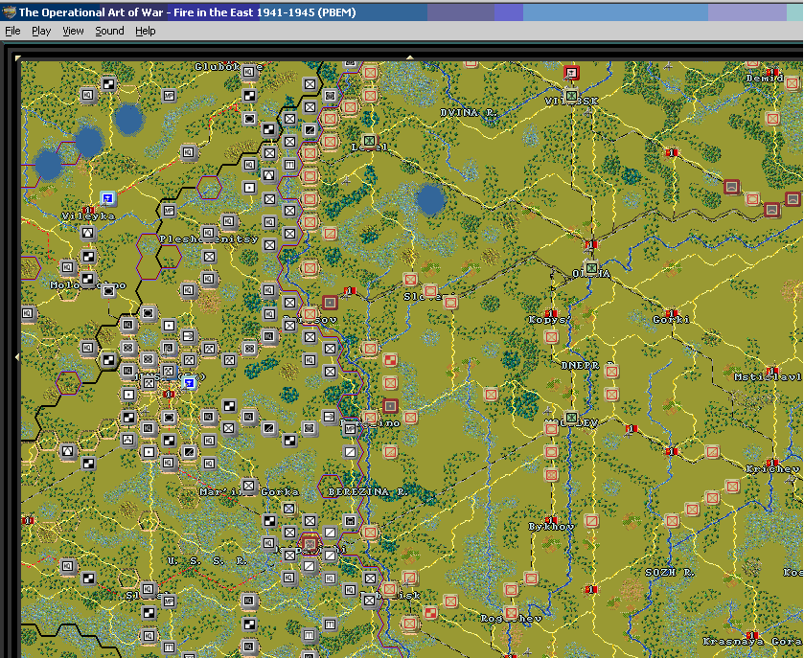Select the red air unit counter above Vitebsk
This screenshot has width=804, height=658.
[571, 72]
